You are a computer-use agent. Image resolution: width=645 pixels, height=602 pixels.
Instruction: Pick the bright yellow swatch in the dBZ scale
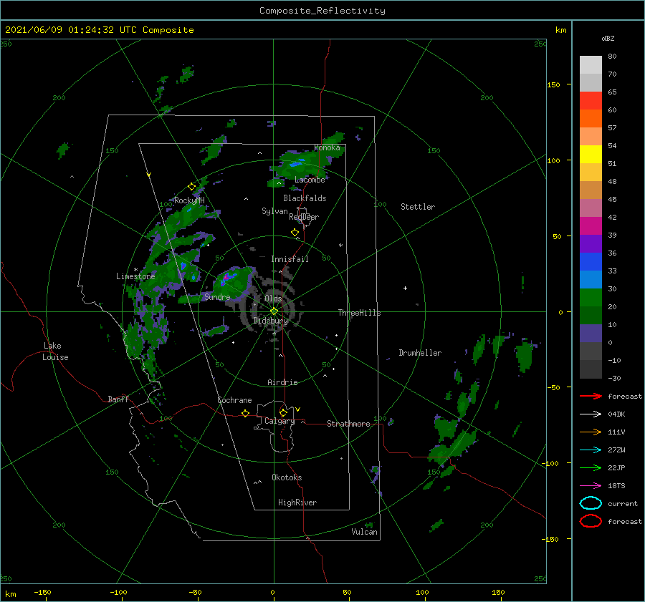tap(591, 154)
